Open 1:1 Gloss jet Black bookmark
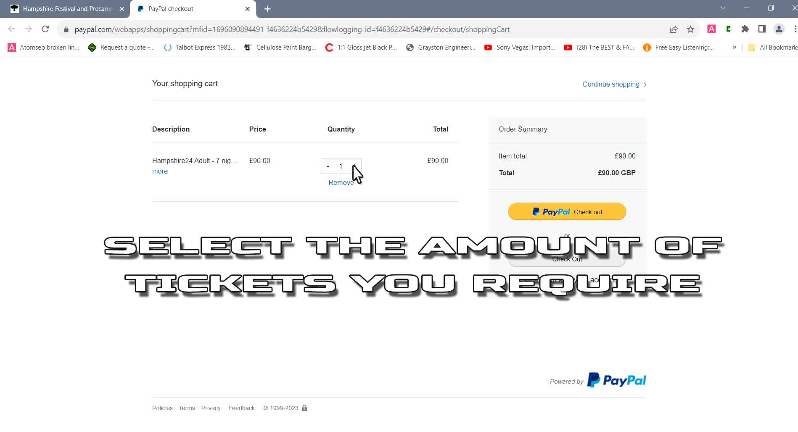This screenshot has width=798, height=432. point(361,47)
